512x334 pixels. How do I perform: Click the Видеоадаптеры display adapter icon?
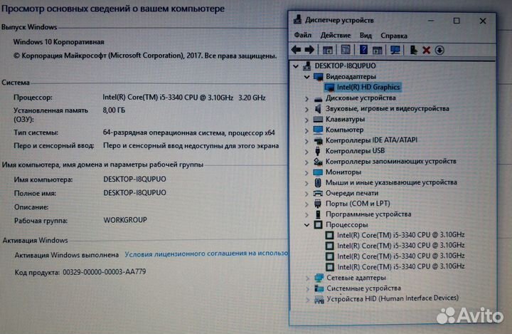318,76
